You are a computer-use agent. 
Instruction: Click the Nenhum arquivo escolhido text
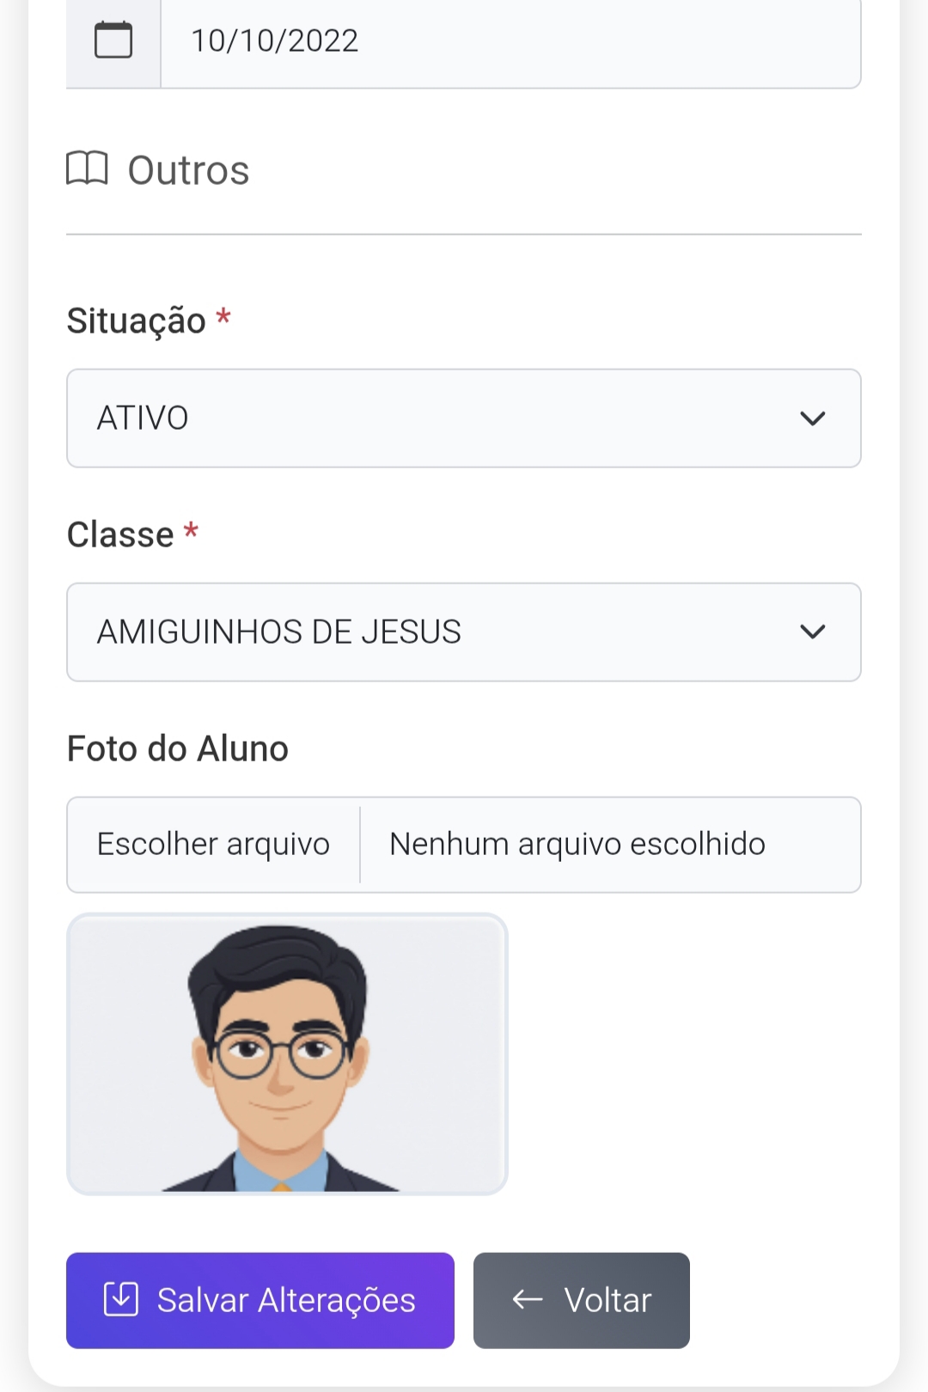[577, 845]
